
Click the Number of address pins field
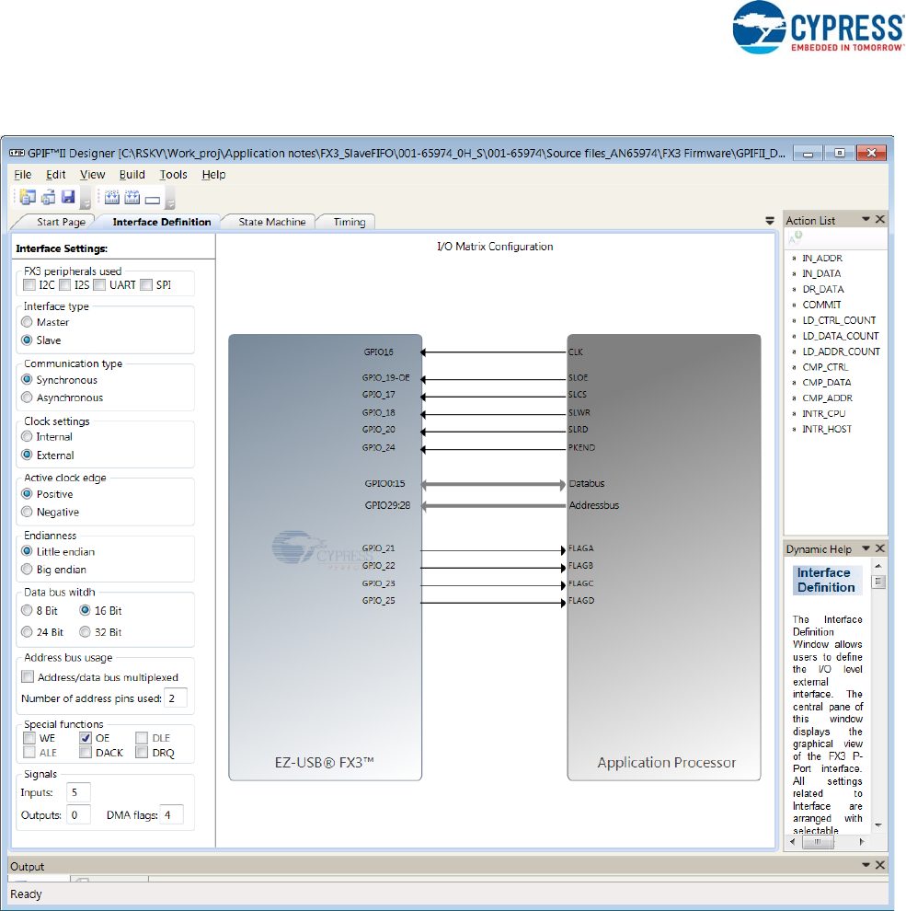(176, 698)
